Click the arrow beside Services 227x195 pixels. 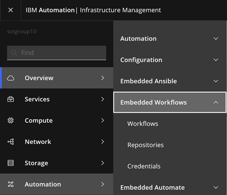[103, 99]
